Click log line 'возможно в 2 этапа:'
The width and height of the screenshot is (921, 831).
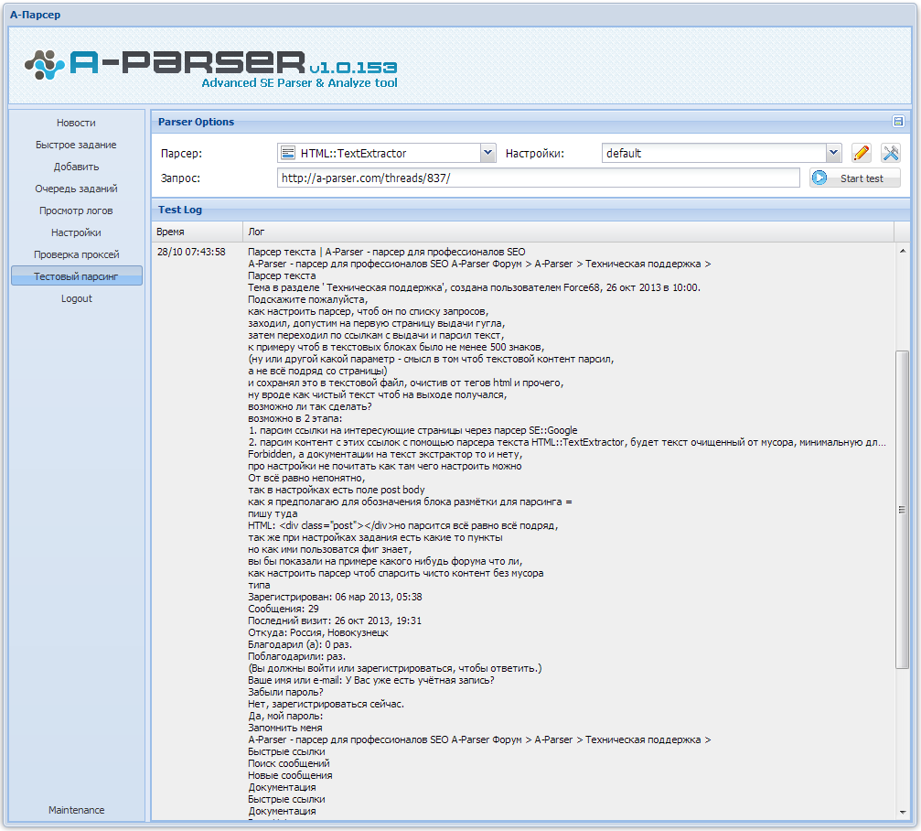295,418
